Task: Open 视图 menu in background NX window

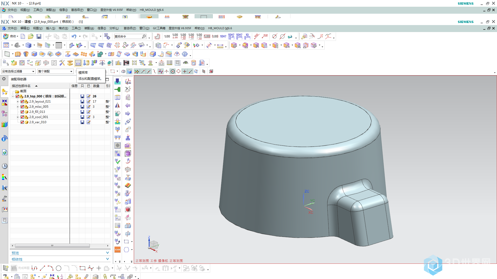Action: coord(25,10)
